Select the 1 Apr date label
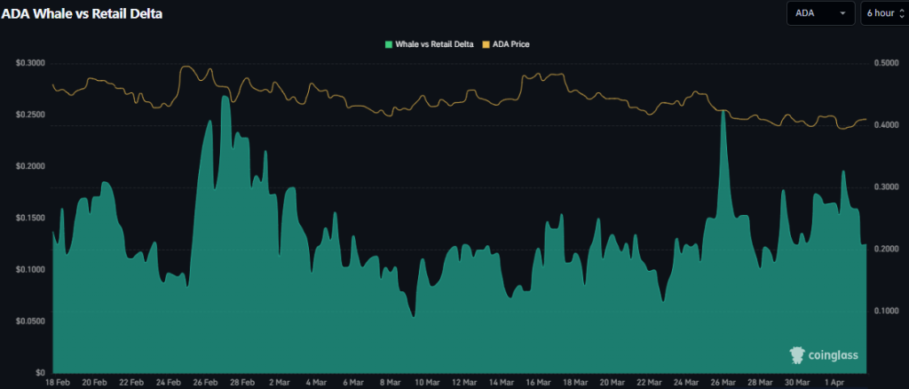This screenshot has width=909, height=389. pyautogui.click(x=834, y=382)
